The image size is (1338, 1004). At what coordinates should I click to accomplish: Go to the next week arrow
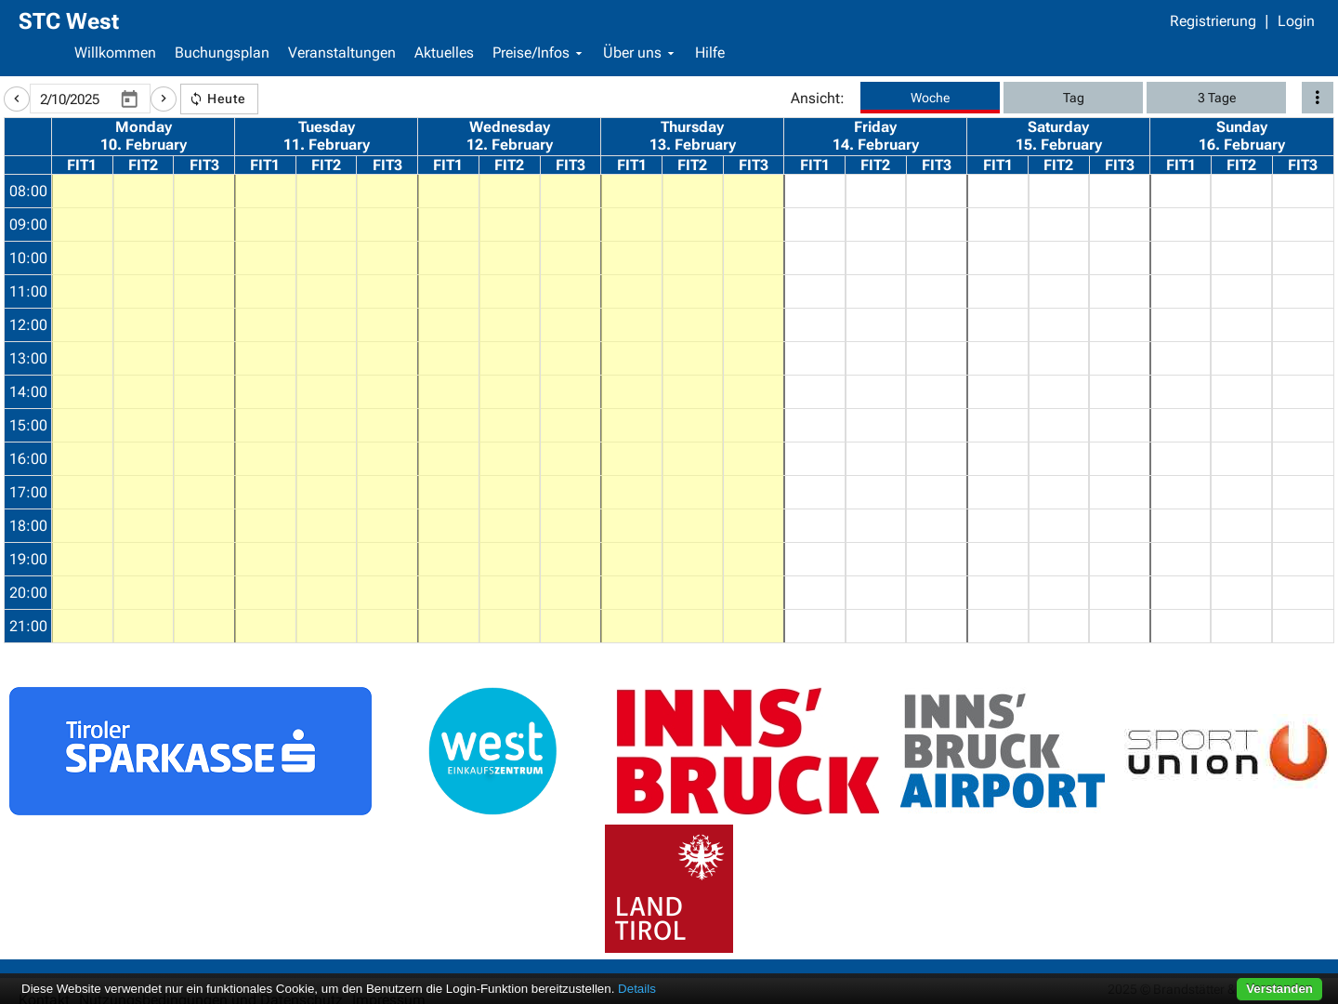pyautogui.click(x=164, y=99)
